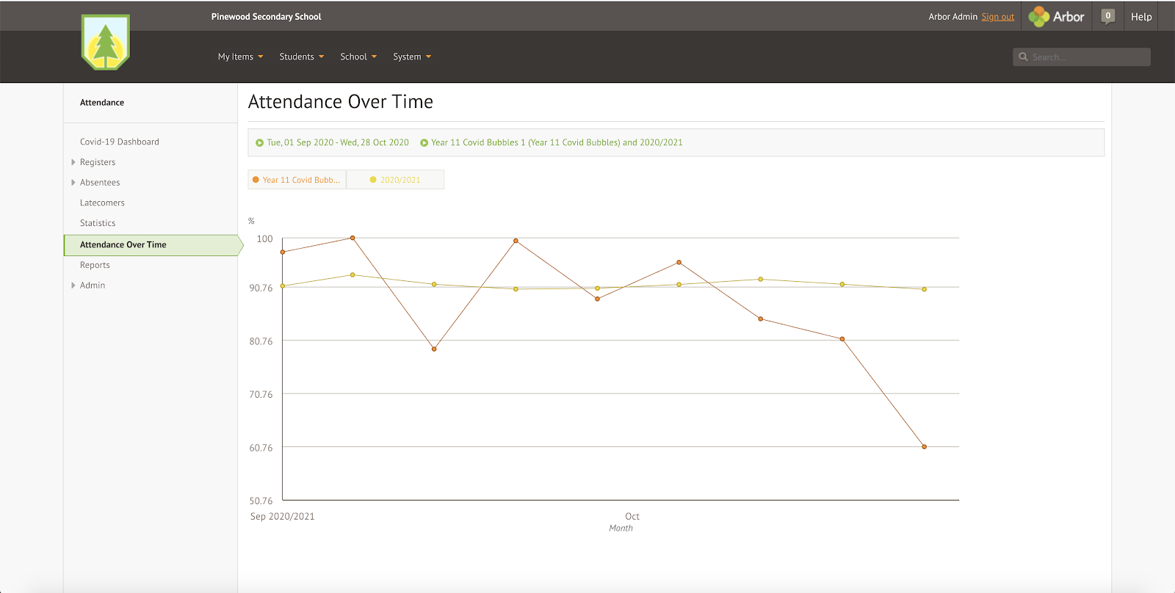Open the School menu
This screenshot has width=1175, height=593.
pyautogui.click(x=358, y=57)
